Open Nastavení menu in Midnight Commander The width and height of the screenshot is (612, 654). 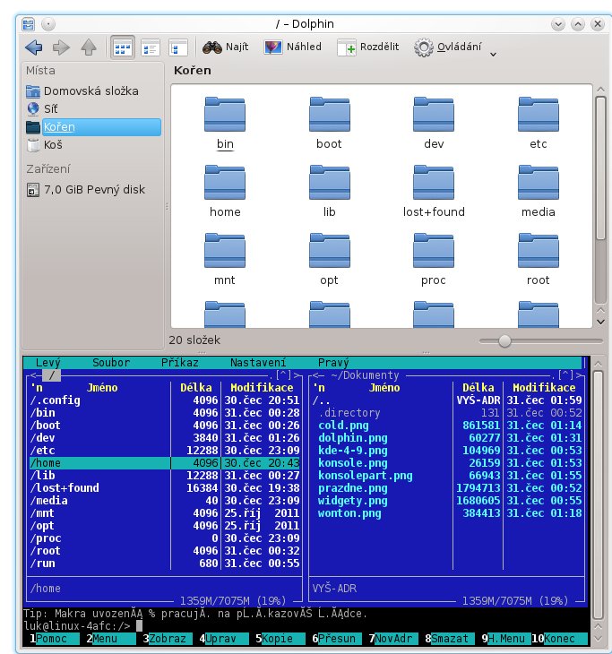click(258, 363)
